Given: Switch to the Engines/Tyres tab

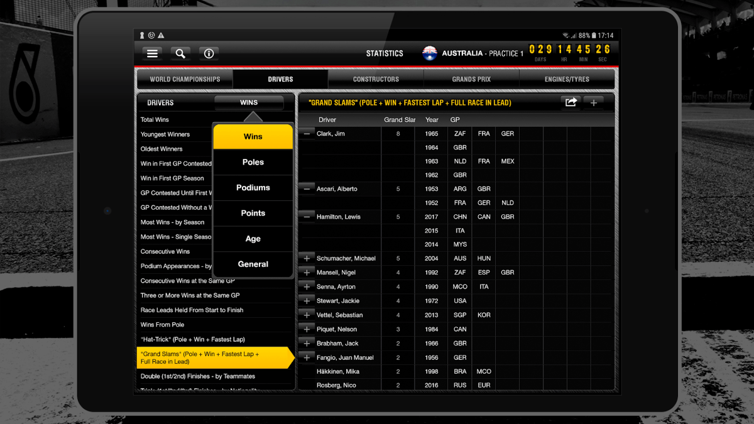Looking at the screenshot, I should [x=566, y=79].
